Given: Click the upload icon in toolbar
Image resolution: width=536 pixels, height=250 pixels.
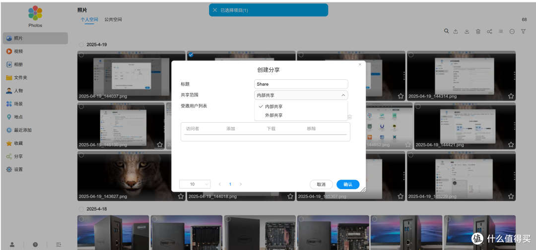Looking at the screenshot, I should (x=455, y=31).
